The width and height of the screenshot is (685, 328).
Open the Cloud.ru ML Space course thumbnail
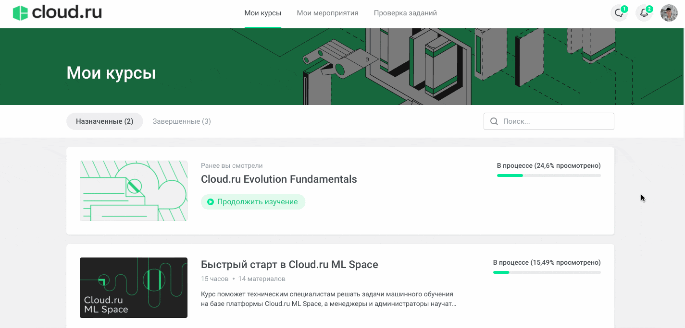click(134, 288)
